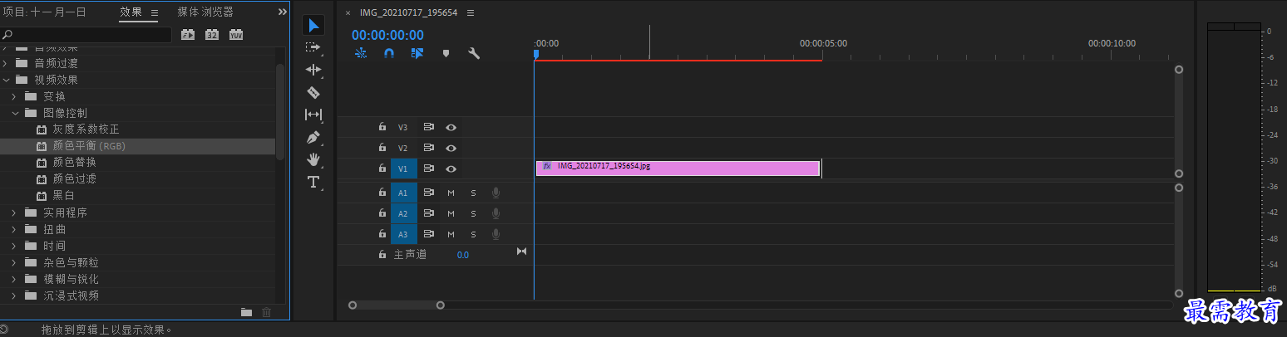Add a marker with the marker icon
1287x337 pixels.
click(x=446, y=53)
